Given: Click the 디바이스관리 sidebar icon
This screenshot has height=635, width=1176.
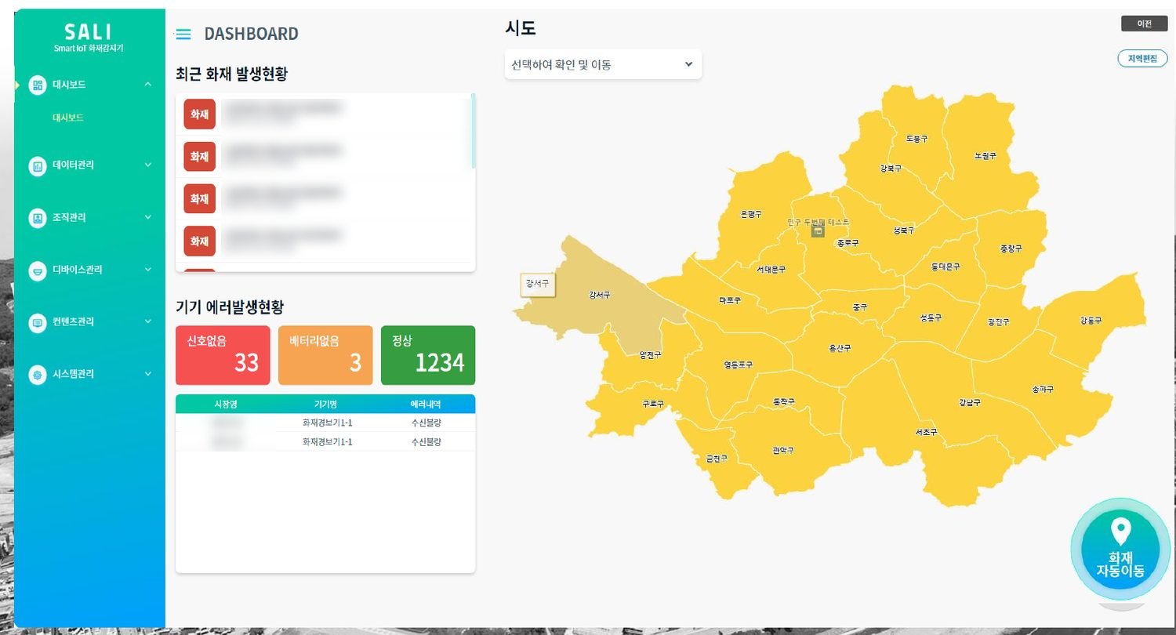Looking at the screenshot, I should [38, 270].
